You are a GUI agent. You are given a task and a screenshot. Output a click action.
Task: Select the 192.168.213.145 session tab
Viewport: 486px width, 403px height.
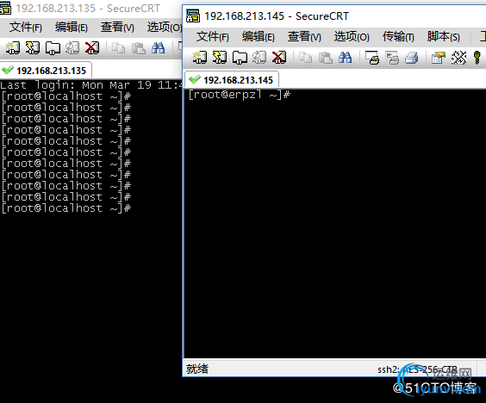[x=232, y=80]
